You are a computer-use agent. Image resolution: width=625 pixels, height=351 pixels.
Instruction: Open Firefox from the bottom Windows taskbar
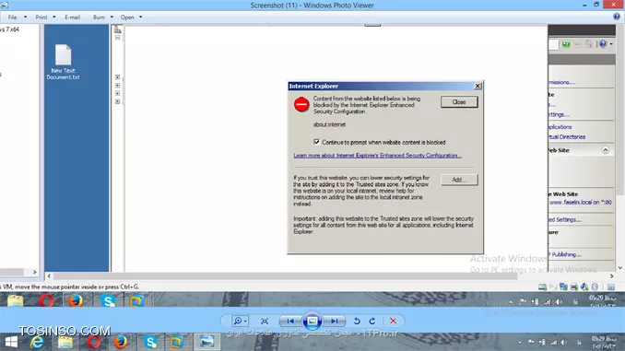tap(121, 342)
